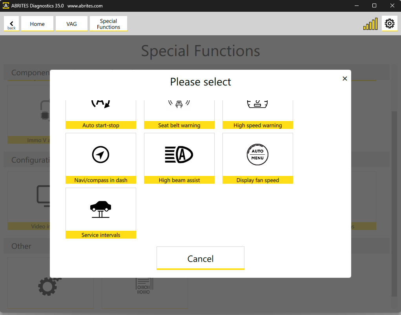This screenshot has width=401, height=315.
Task: Select the Auto start-stop tile
Action: 101,114
